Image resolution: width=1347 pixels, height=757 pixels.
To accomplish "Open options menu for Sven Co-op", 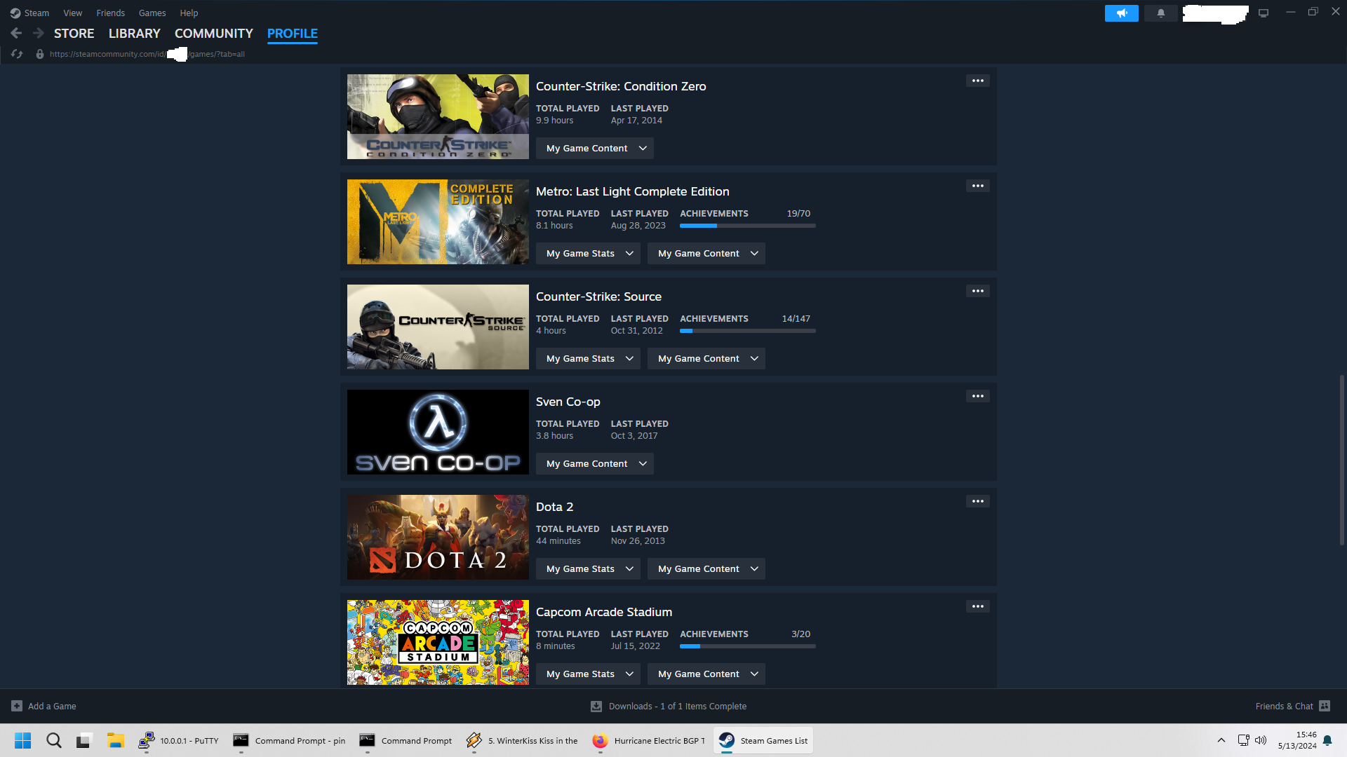I will coord(977,396).
